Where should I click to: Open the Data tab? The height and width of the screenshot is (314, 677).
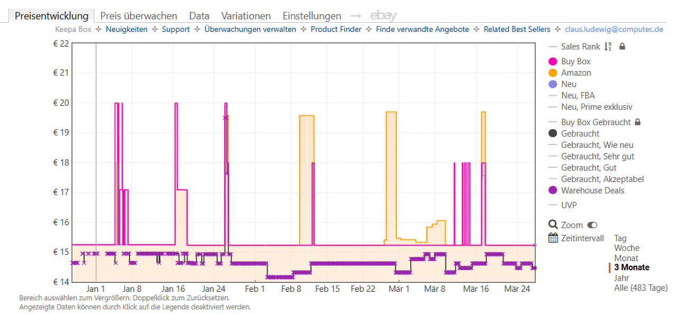coord(199,16)
